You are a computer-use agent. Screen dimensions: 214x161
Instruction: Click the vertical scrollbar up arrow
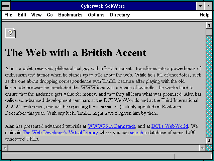click(209, 25)
